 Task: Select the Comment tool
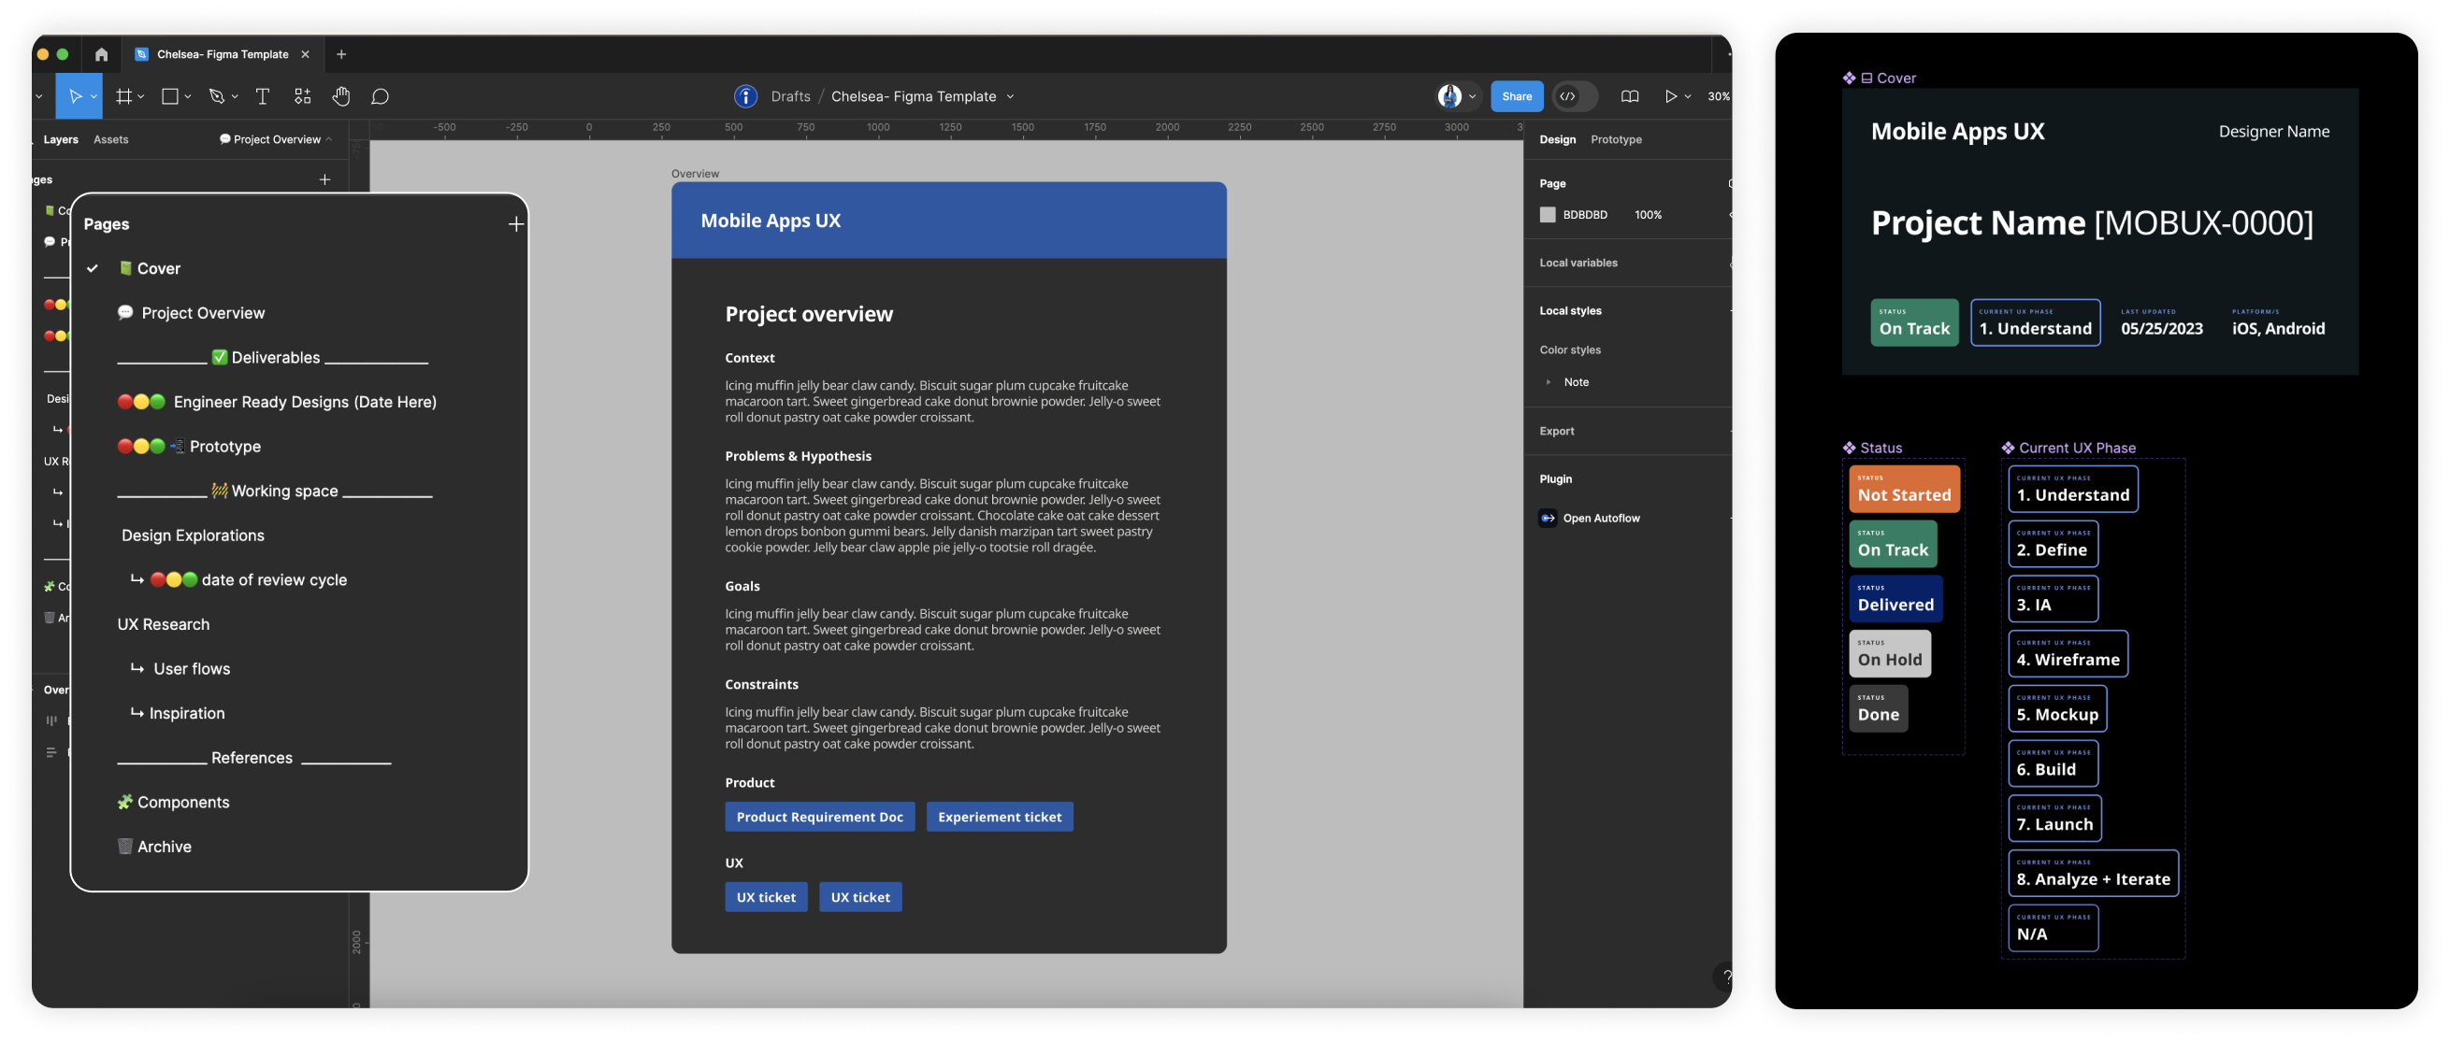[x=380, y=96]
